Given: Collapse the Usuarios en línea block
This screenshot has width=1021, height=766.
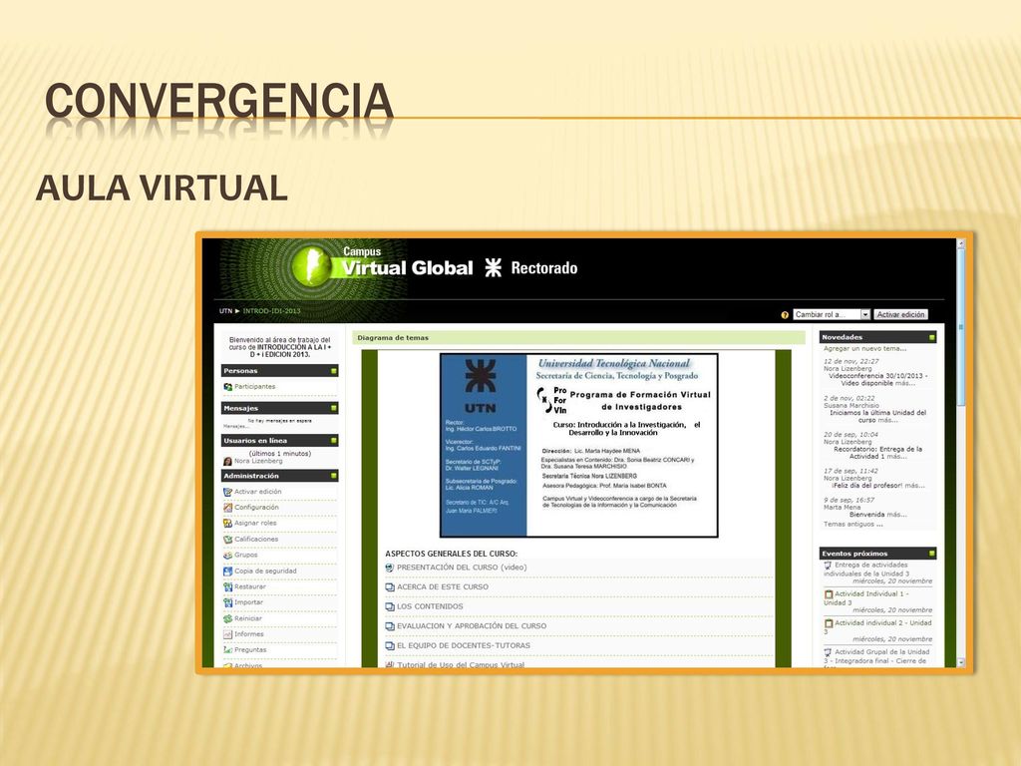Looking at the screenshot, I should click(334, 441).
